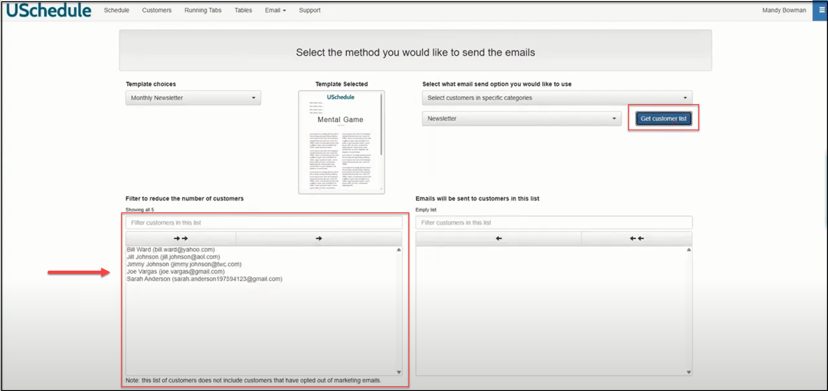Click the Mental Game template thumbnail
The height and width of the screenshot is (391, 828).
341,142
